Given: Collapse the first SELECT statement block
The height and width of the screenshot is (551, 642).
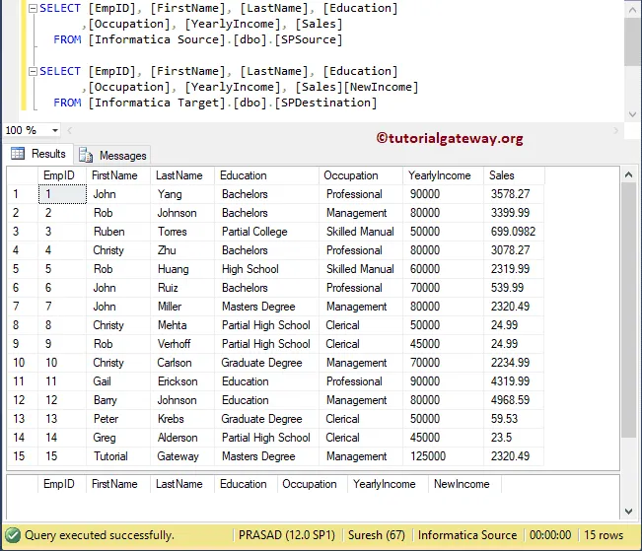Looking at the screenshot, I should point(33,8).
